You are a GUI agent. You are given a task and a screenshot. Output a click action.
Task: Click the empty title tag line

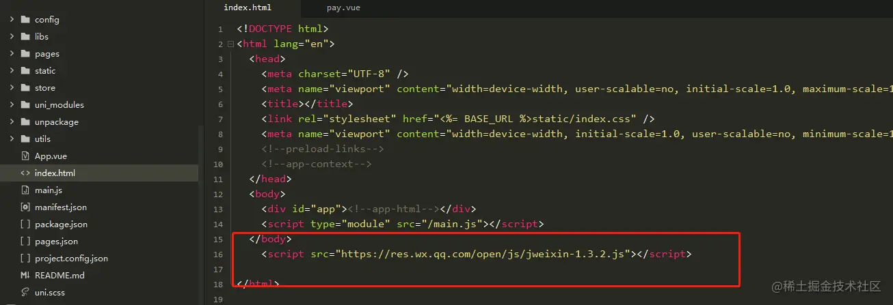(x=307, y=104)
